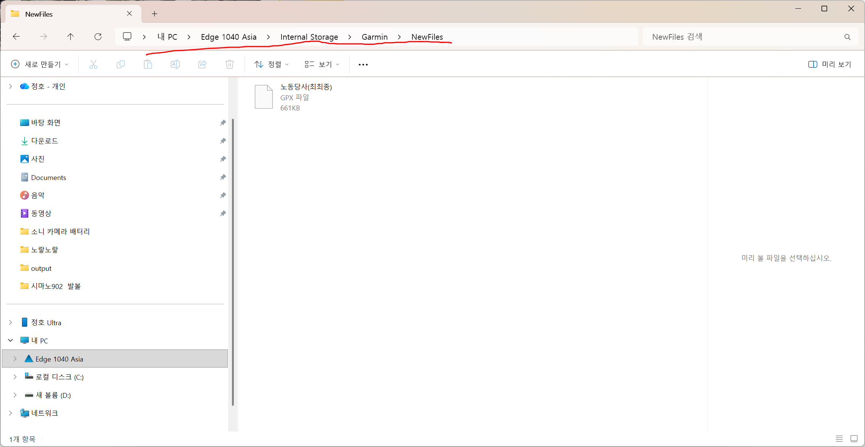Expand the 새 볼륨 (D:) node
The width and height of the screenshot is (865, 447).
point(15,395)
